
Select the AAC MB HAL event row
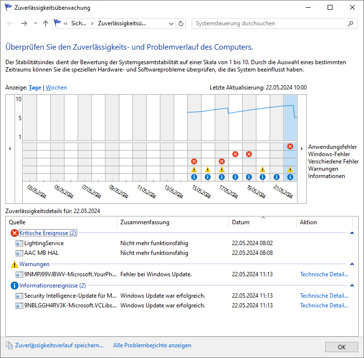(x=182, y=253)
